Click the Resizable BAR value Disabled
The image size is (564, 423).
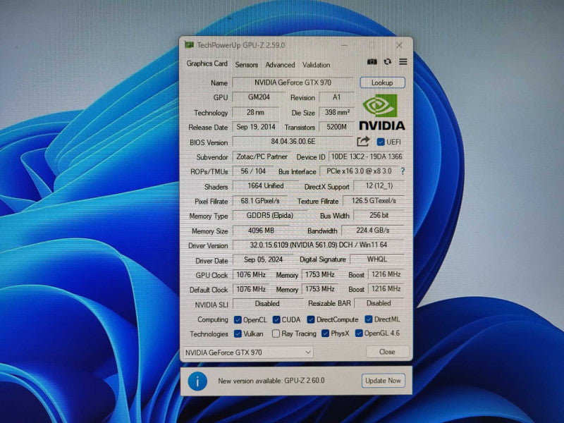(379, 303)
